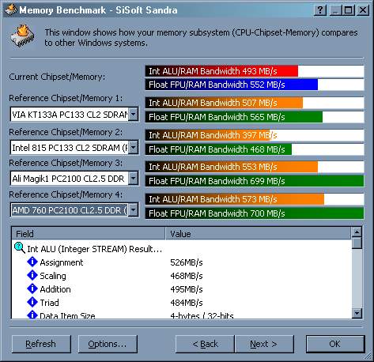Click the Value column header
Image resolution: width=374 pixels, height=362 pixels.
pyautogui.click(x=259, y=233)
